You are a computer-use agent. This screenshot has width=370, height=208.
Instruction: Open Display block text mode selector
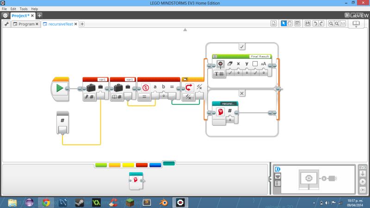coord(219,74)
